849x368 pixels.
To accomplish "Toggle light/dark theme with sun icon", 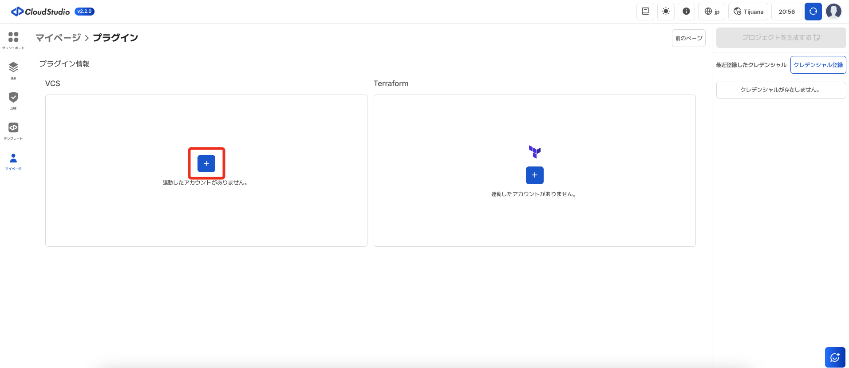I will tap(666, 12).
